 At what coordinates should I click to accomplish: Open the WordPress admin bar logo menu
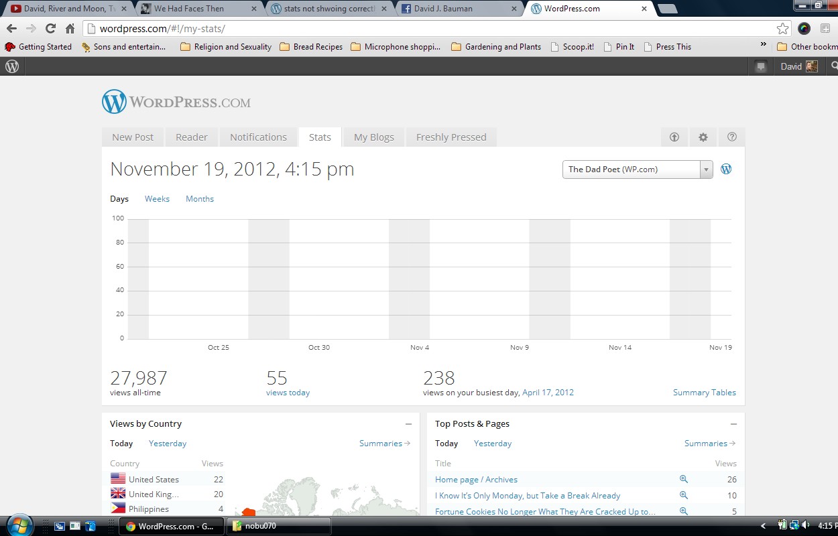(x=12, y=66)
